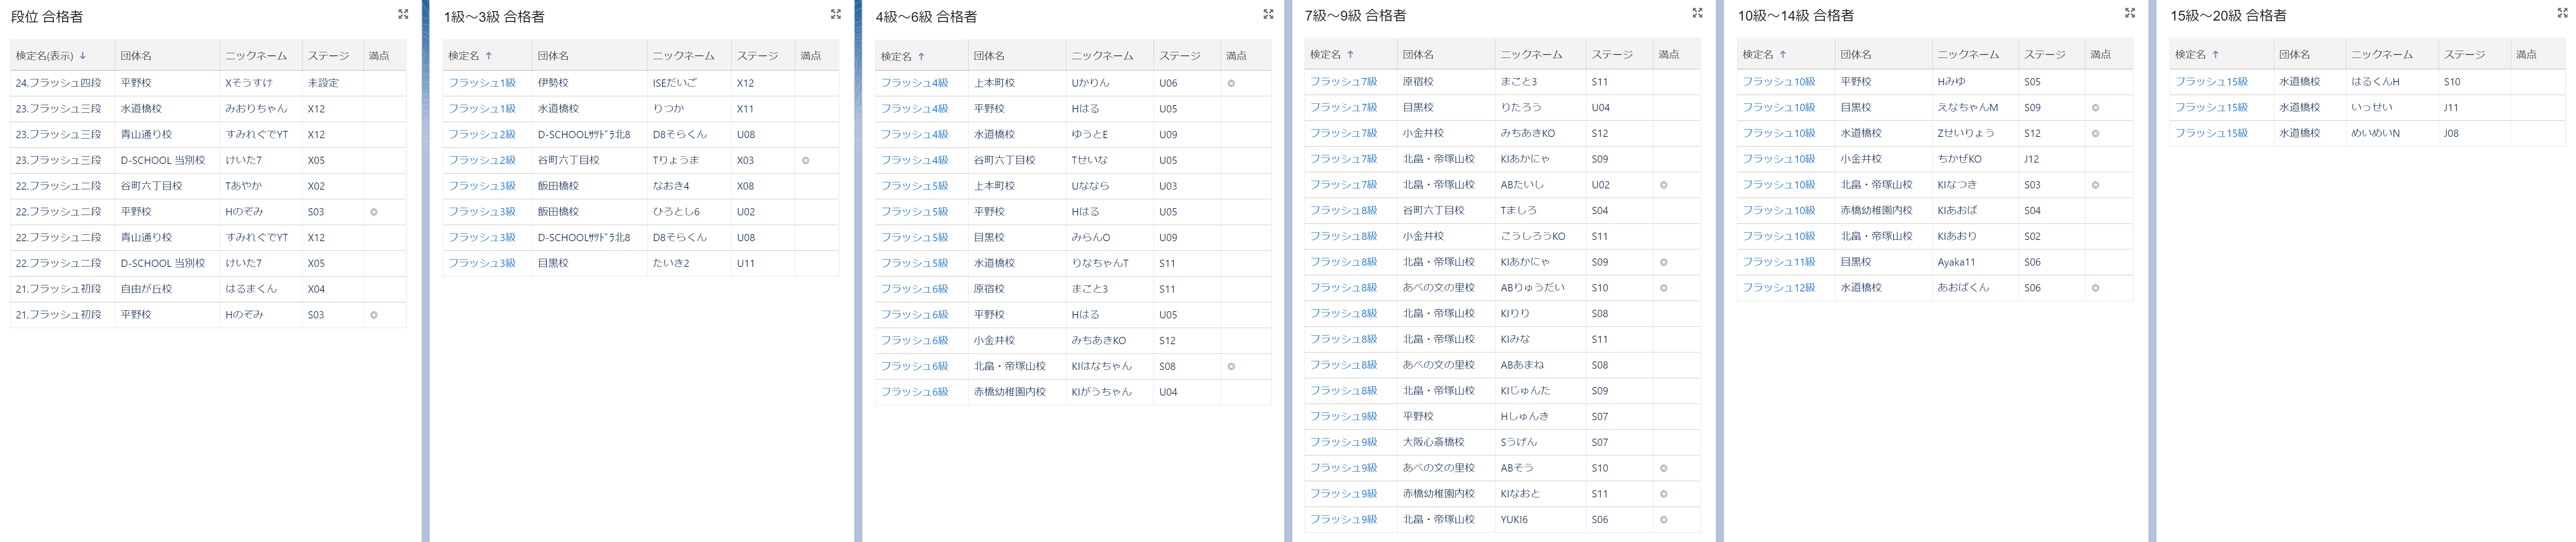Toggle the 検定名 sort arrow in 15級〜20級 panel
Viewport: 2576px width, 542px height.
click(2216, 55)
